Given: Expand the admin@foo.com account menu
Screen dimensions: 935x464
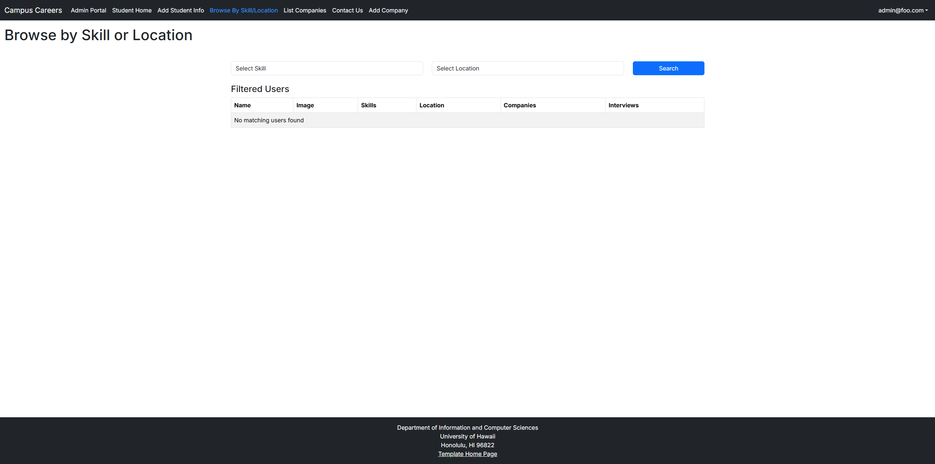Looking at the screenshot, I should coord(902,10).
